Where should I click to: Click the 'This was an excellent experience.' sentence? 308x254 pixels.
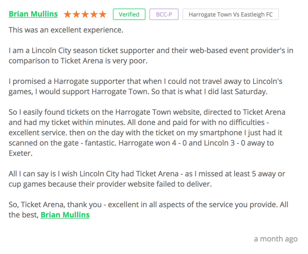[x=66, y=30]
